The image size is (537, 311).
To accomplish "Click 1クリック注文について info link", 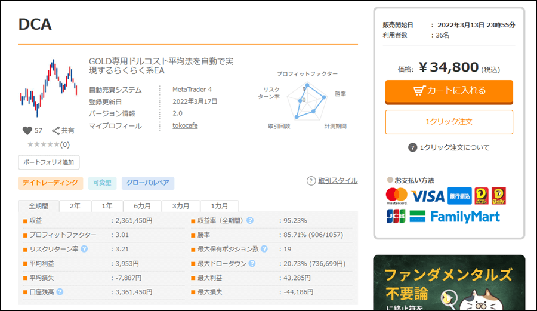I will coord(449,147).
